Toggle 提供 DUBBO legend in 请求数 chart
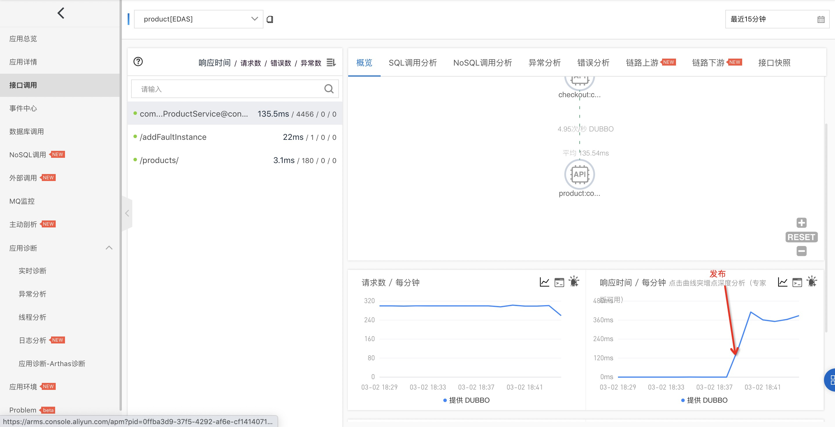This screenshot has width=835, height=427. tap(466, 400)
